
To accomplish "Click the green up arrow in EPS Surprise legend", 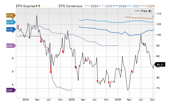I will [x=37, y=6].
